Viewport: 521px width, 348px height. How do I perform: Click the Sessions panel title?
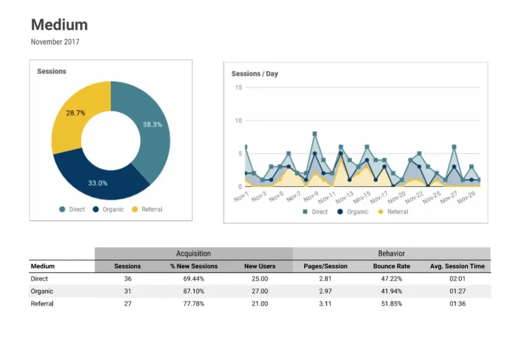click(51, 71)
